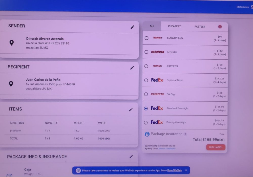Click the producto line item name
This screenshot has width=253, height=177.
coord(15,130)
